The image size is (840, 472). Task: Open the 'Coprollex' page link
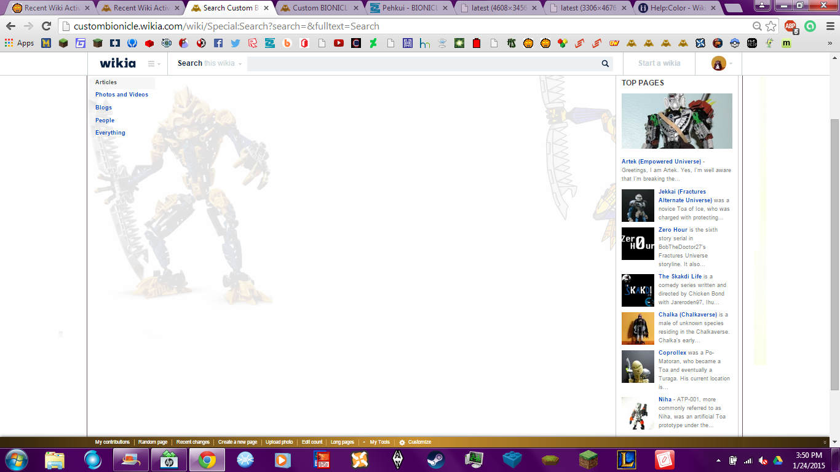pos(672,353)
